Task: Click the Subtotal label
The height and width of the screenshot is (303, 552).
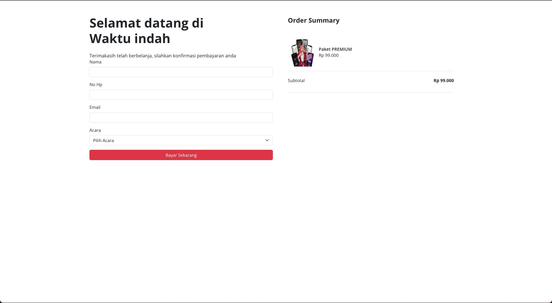Action: coord(296,80)
